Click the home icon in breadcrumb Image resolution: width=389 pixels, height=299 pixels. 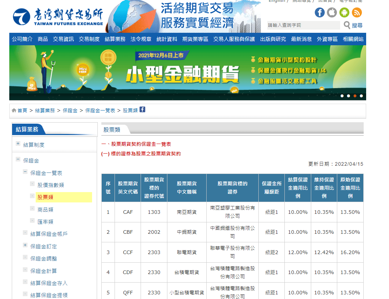14,110
